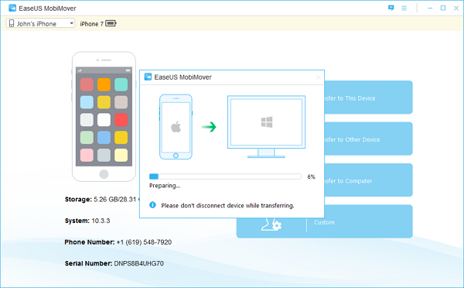Click the EaseUS MobiMover logo in main title bar
This screenshot has height=288, width=464.
(12, 8)
